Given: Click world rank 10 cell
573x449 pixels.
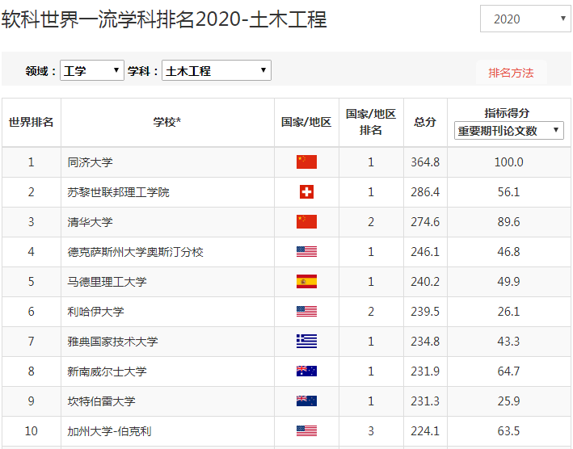Looking at the screenshot, I should point(31,431).
